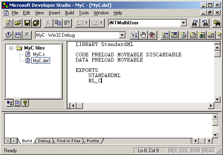Select MyC.c in the file tree
223x155 pixels.
(39, 54)
